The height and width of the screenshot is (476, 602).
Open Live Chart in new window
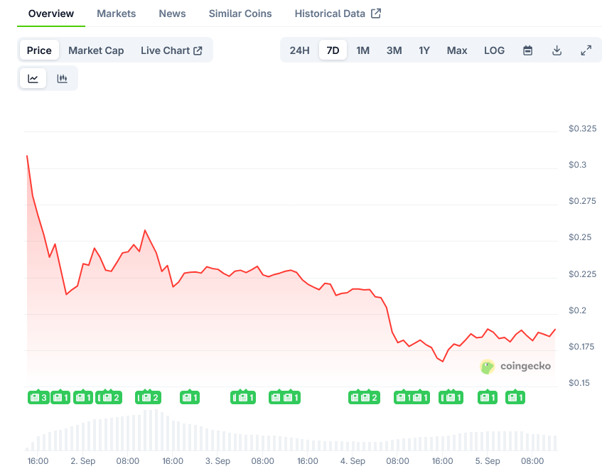click(171, 50)
